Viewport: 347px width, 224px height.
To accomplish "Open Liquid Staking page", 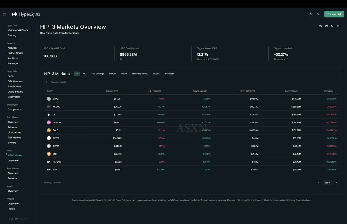I will pos(15,92).
